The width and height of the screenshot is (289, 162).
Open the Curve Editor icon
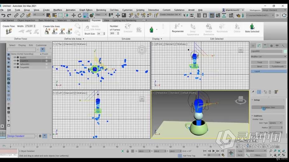(218, 15)
